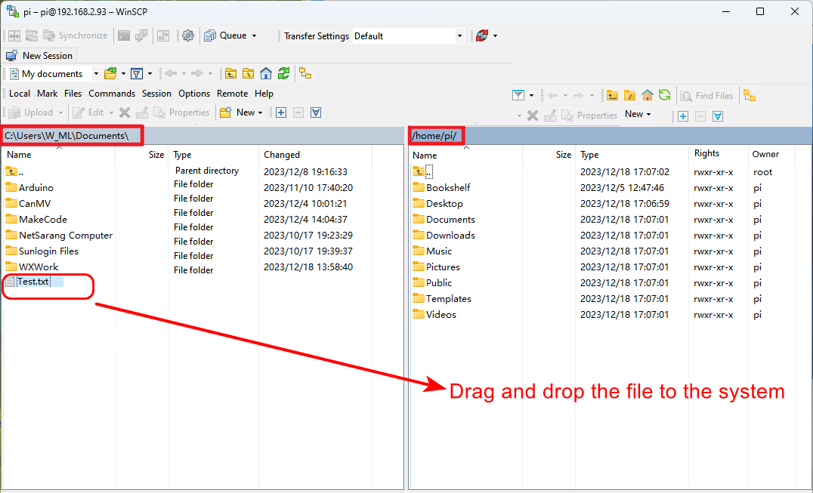Click the Find Files button

pos(706,96)
